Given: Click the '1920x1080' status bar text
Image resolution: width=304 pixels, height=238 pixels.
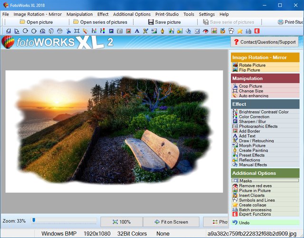Looking at the screenshot, I should [x=97, y=234].
